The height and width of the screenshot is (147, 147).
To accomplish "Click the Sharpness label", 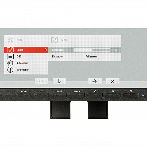I will 57,50.
